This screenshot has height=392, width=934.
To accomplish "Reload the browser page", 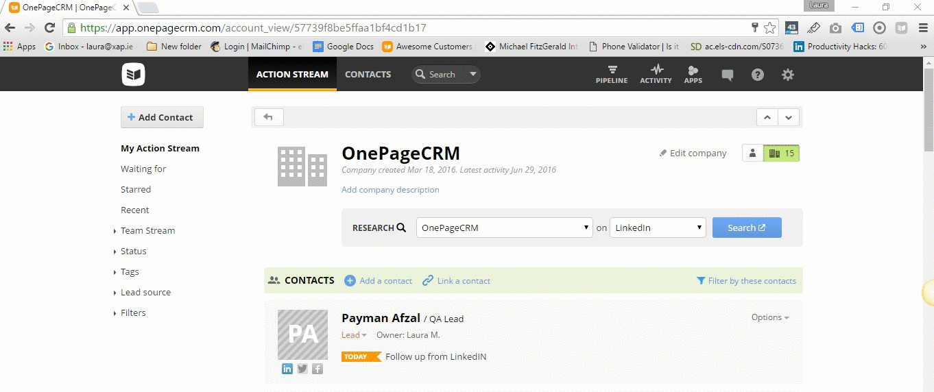I will click(49, 28).
